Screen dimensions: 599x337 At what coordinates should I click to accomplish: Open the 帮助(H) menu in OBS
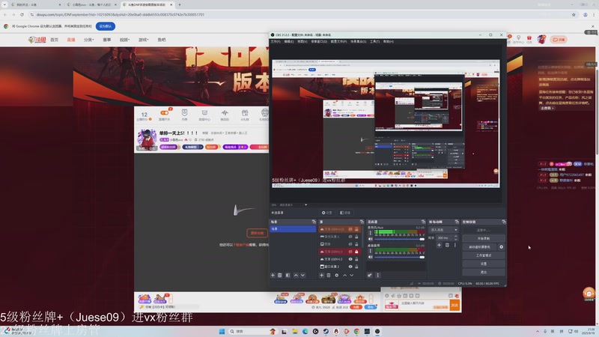388,41
